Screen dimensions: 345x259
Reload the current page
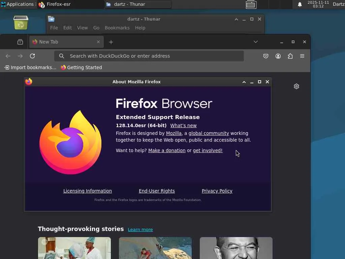pyautogui.click(x=32, y=56)
